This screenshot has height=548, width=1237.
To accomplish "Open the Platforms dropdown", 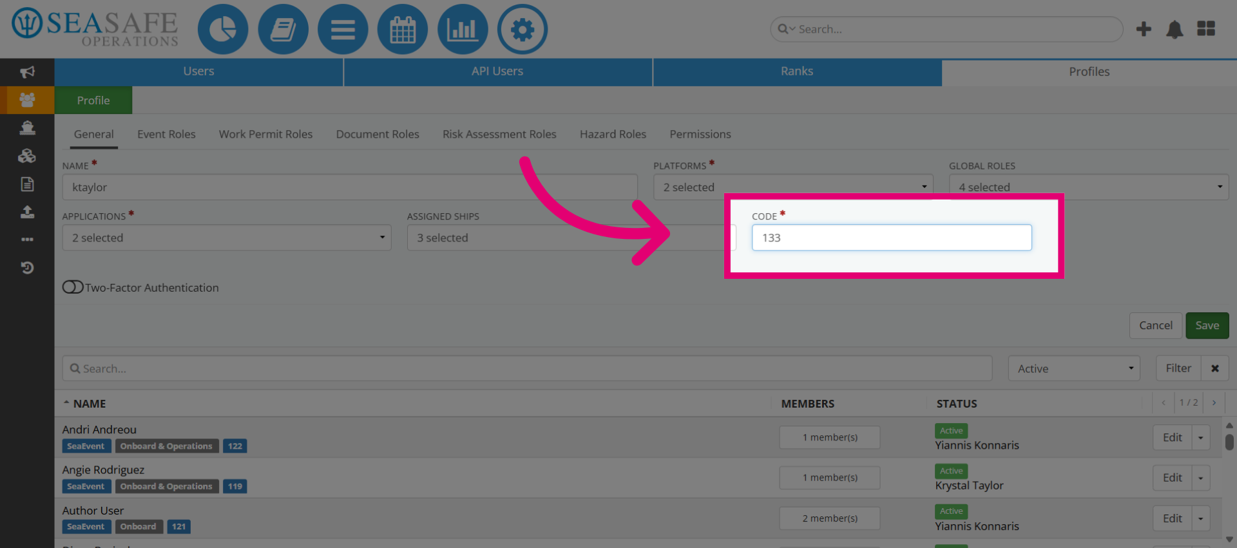I will click(x=793, y=187).
